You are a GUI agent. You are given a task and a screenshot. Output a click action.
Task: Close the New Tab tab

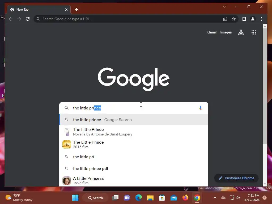pos(66,10)
